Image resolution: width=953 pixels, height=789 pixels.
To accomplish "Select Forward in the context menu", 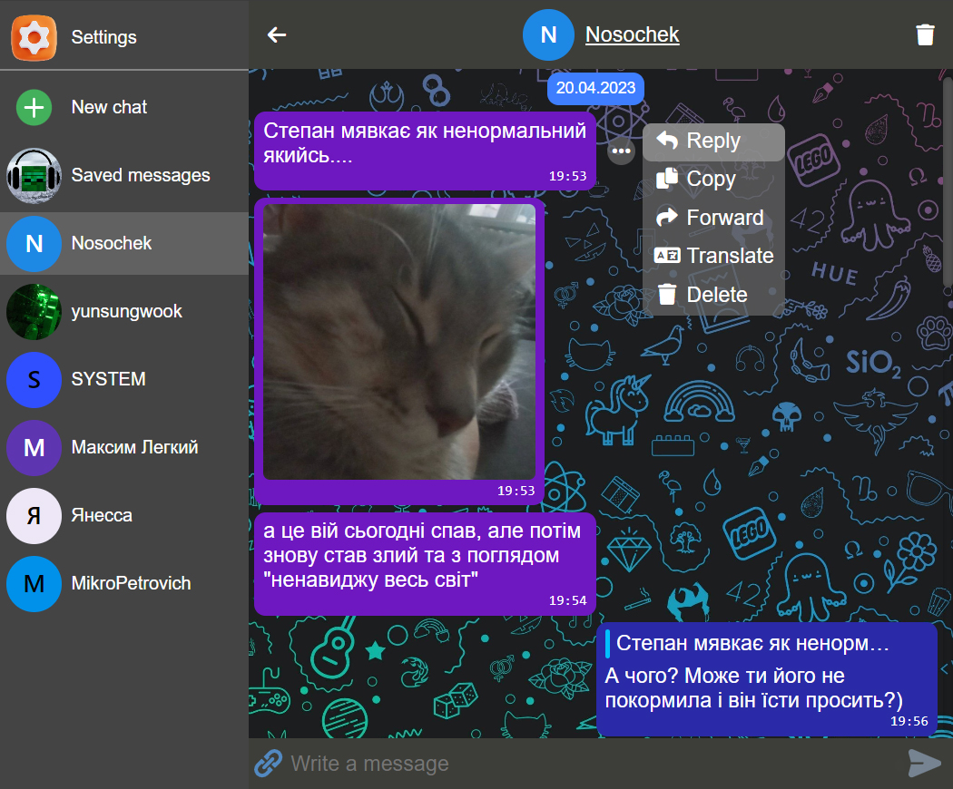I will (x=713, y=218).
